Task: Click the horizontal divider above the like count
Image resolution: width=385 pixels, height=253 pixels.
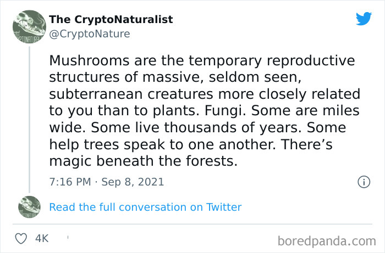Action: pyautogui.click(x=193, y=224)
